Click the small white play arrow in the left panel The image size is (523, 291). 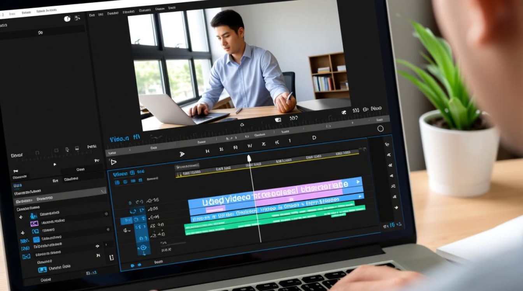coord(55,164)
